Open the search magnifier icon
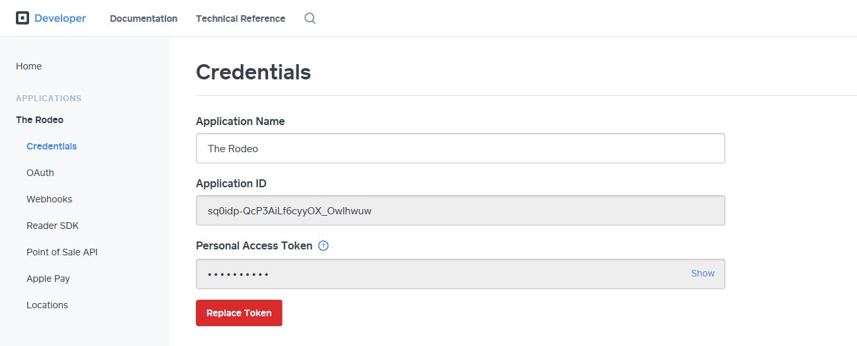 (310, 19)
